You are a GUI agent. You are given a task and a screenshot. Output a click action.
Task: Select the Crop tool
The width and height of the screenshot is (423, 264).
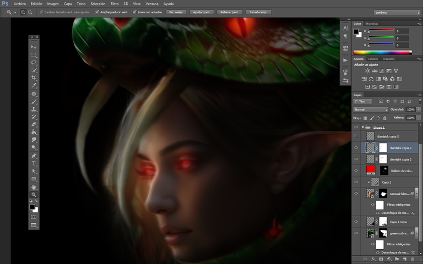pos(34,78)
